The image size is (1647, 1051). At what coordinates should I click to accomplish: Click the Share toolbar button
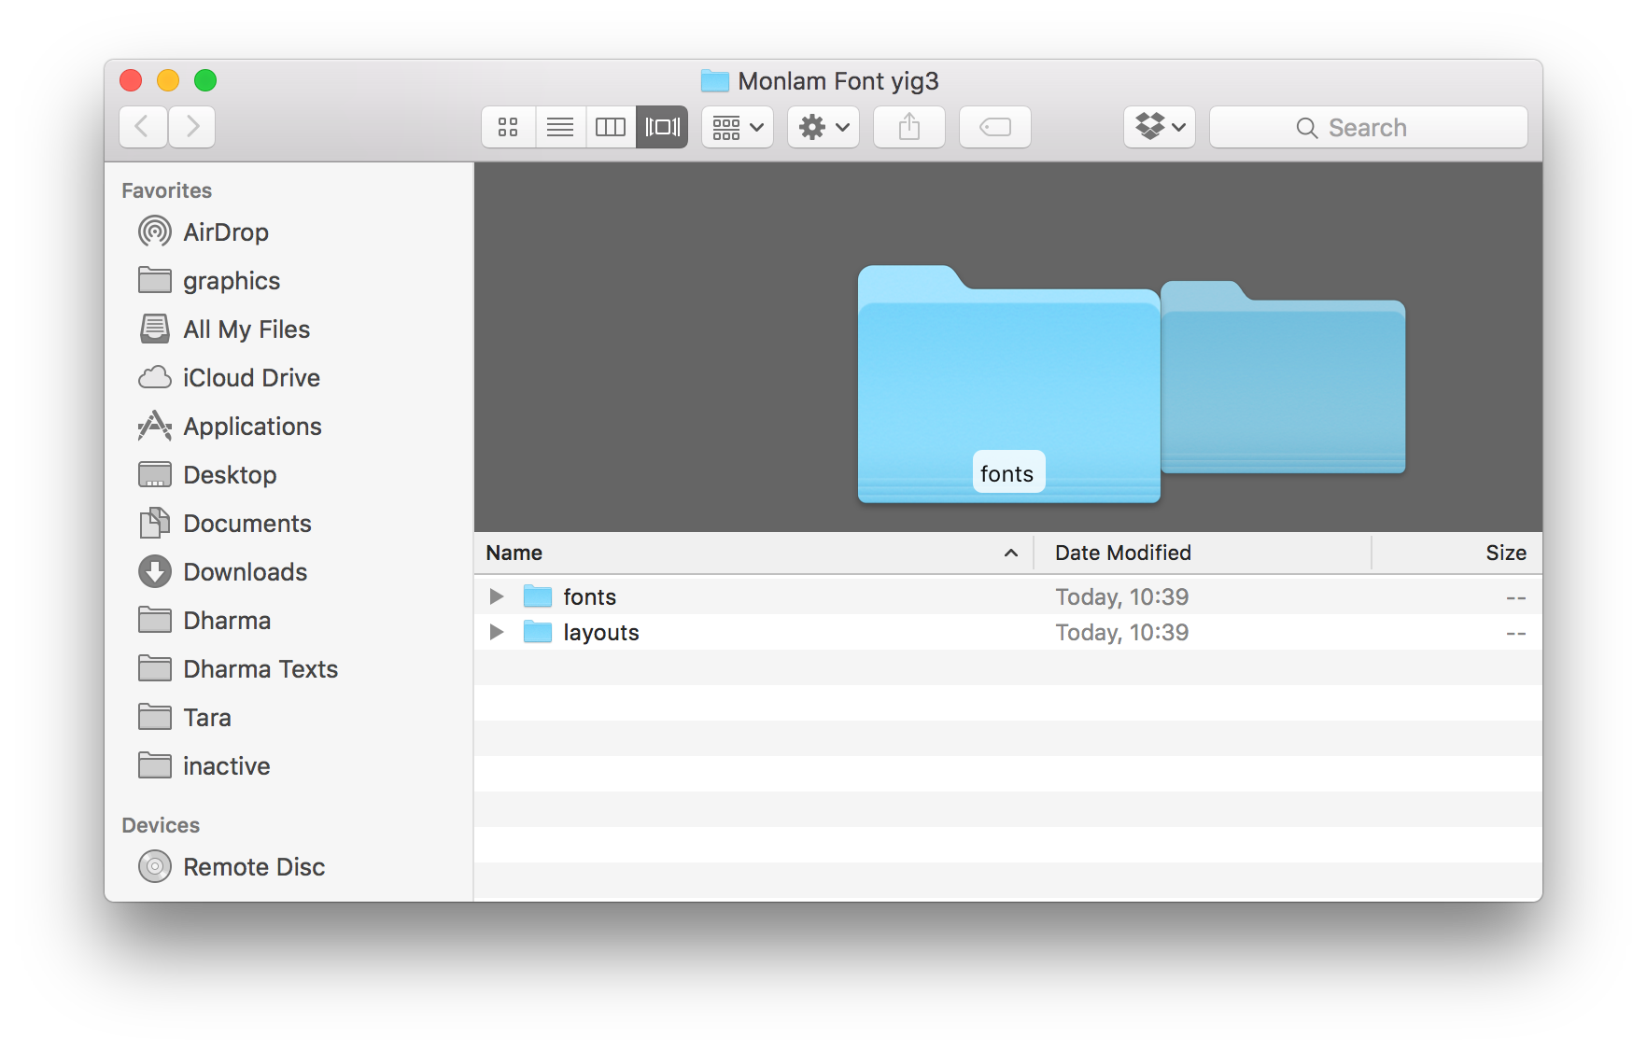(x=909, y=127)
